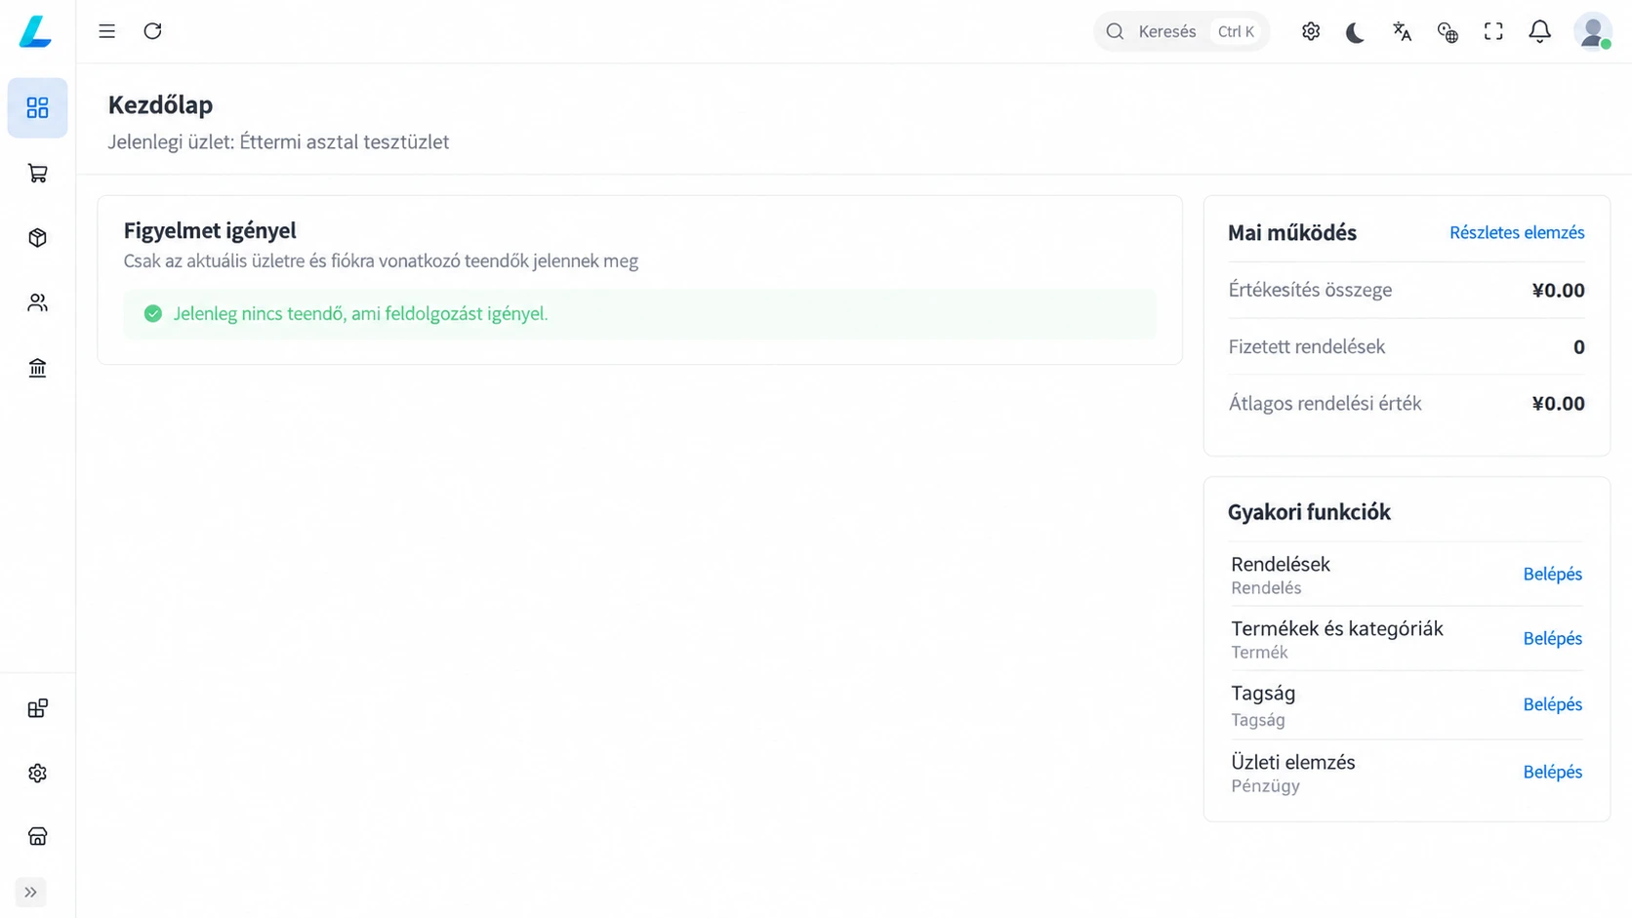Expand the sidebar with double chevron

[30, 892]
